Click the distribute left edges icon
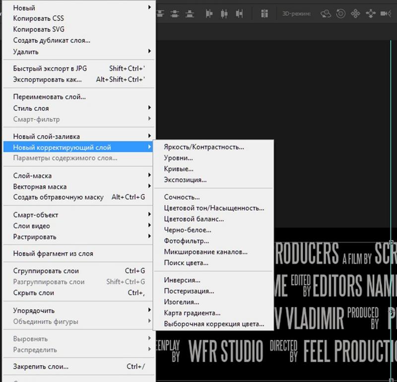Image resolution: width=397 pixels, height=382 pixels. (x=209, y=13)
